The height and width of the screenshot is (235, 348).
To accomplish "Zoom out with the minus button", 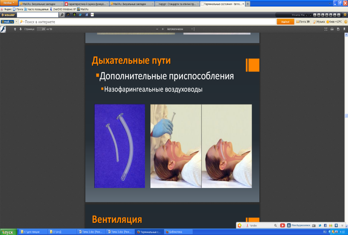I will 157,29.
